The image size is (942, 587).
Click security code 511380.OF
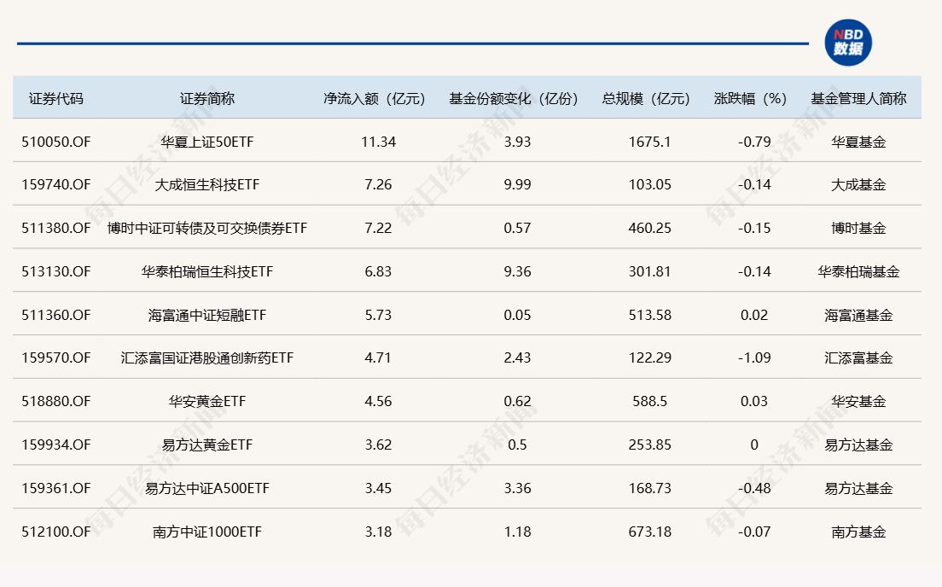coord(55,229)
